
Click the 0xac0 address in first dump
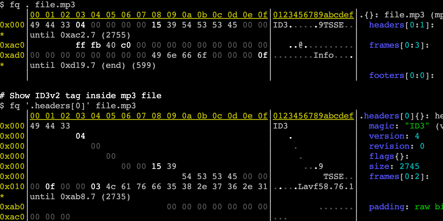coord(12,45)
